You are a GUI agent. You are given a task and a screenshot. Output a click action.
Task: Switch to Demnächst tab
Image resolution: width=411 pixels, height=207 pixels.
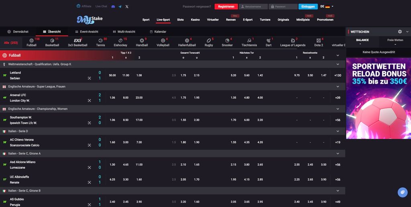18,31
